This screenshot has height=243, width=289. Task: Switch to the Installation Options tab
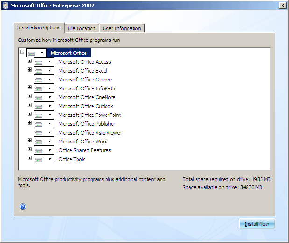point(39,27)
